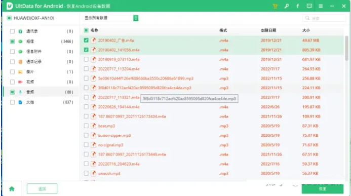The image size is (351, 196).
Task: Select the documents category with 837 items
Action: (x=42, y=102)
